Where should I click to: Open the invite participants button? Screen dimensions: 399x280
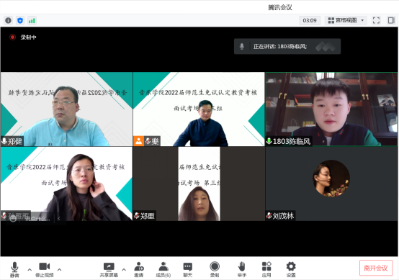pyautogui.click(x=139, y=269)
